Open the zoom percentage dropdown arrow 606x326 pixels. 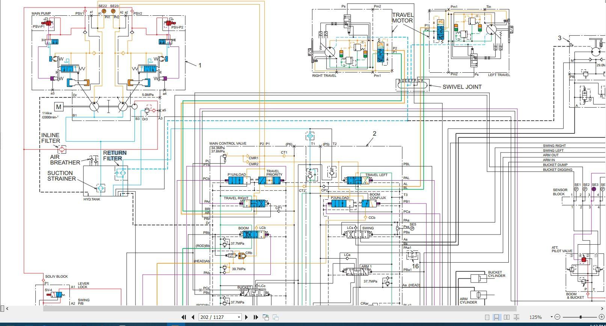pyautogui.click(x=551, y=317)
